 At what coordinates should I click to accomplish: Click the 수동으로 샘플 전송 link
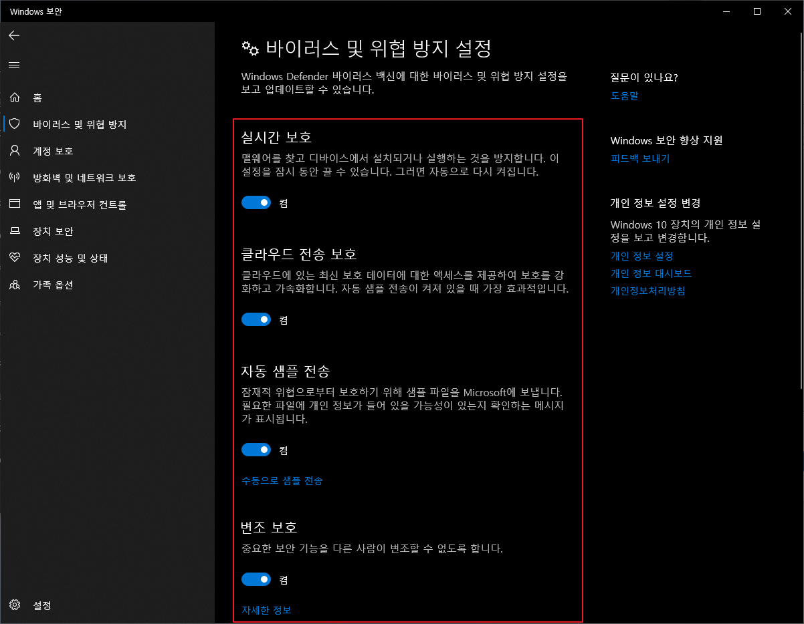[282, 480]
